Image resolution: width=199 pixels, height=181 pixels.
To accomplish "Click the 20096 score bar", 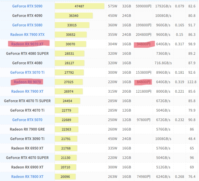I will click(x=65, y=177).
